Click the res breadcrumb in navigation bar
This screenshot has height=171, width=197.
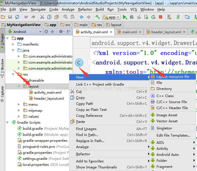point(97,25)
